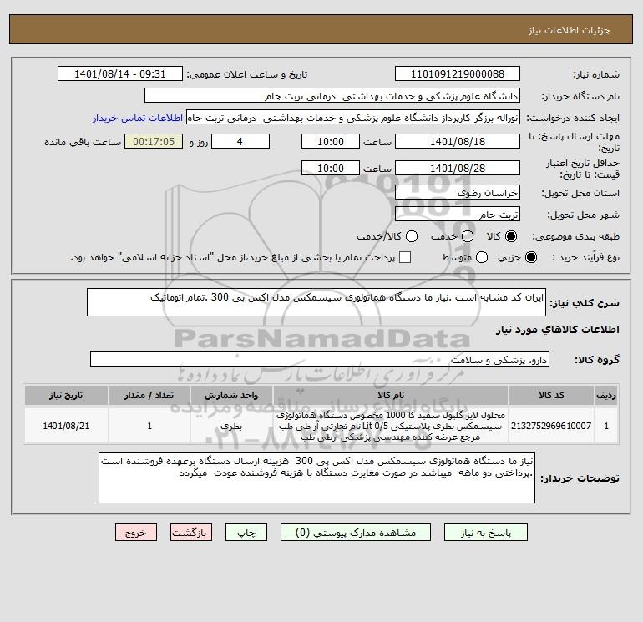Click the quantity cell showing 1

click(149, 426)
